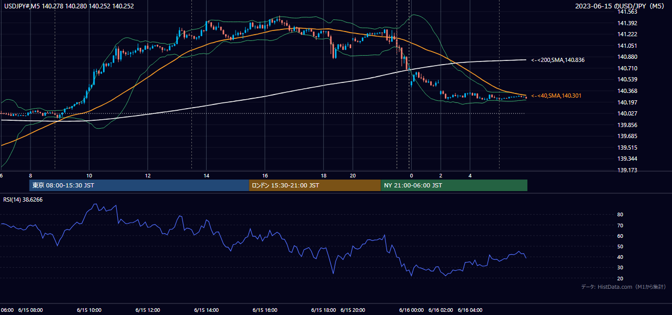Click the 6/15 08:00 date axis label

(x=30, y=310)
